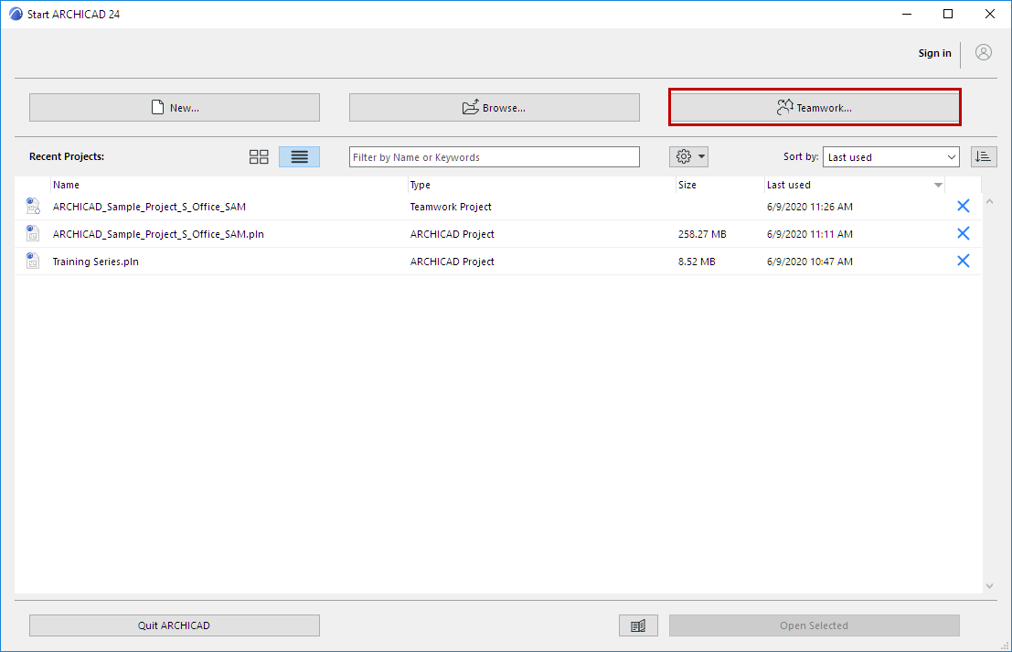Sort by the Size column header
1012x652 pixels.
coord(719,185)
